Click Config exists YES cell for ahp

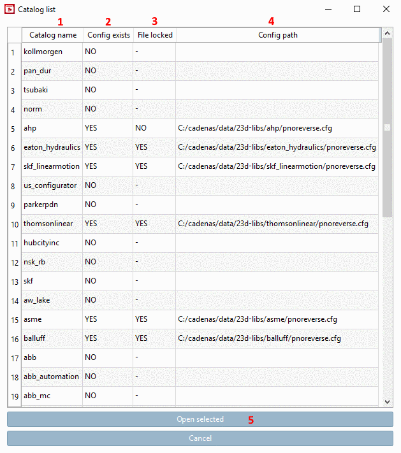[108, 128]
